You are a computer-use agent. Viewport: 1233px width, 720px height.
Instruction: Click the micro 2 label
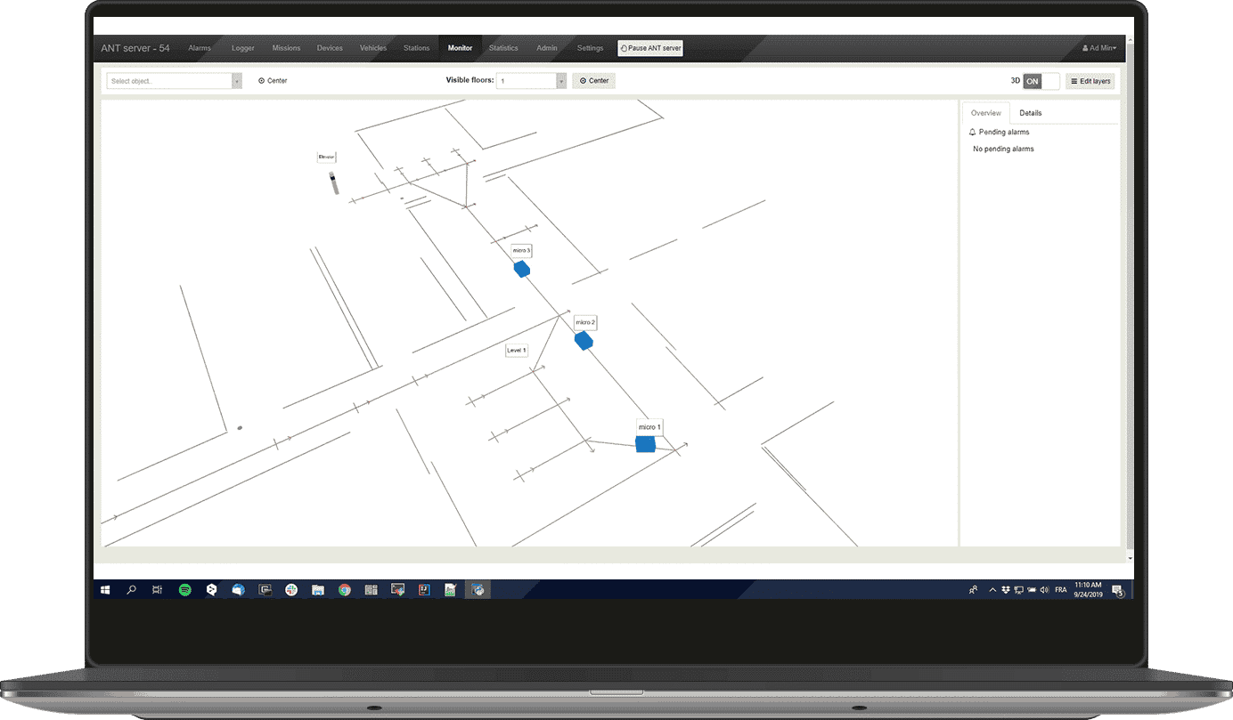tap(585, 321)
